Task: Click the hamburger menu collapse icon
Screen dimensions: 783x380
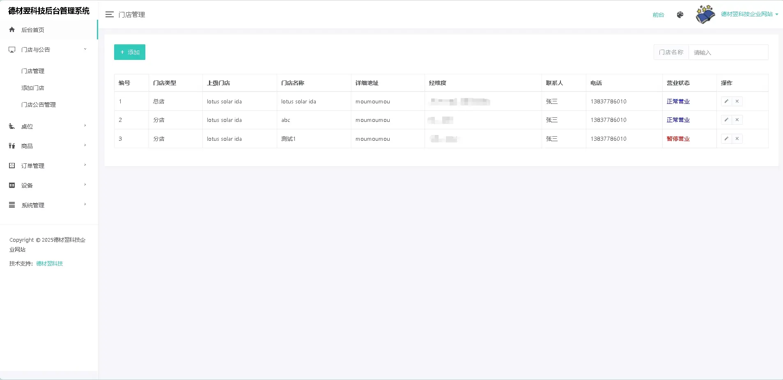Action: coord(109,15)
